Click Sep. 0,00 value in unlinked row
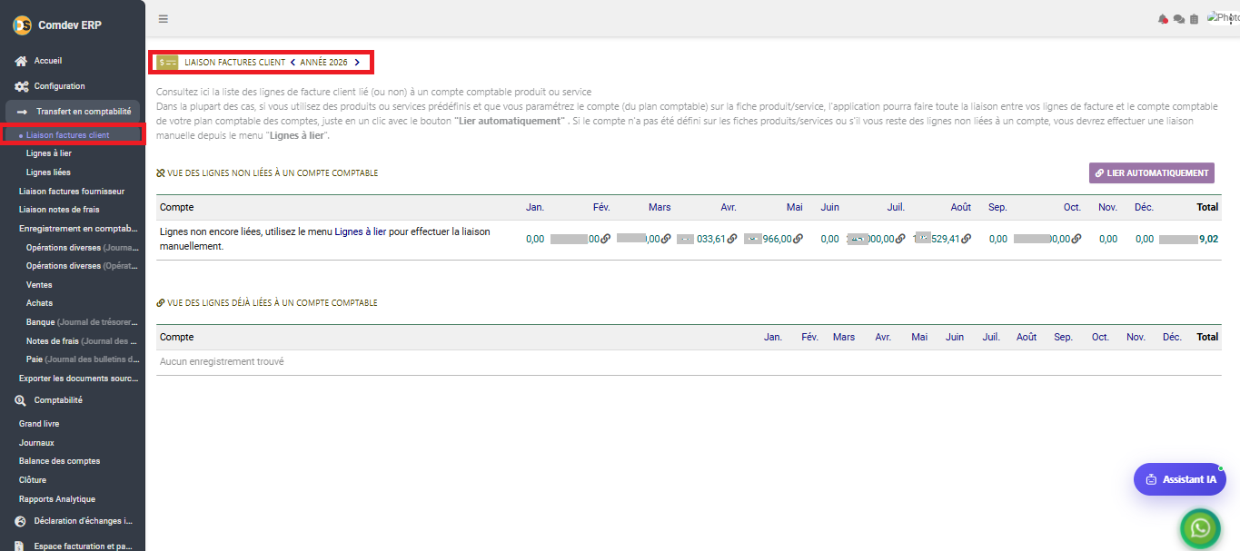 click(998, 239)
